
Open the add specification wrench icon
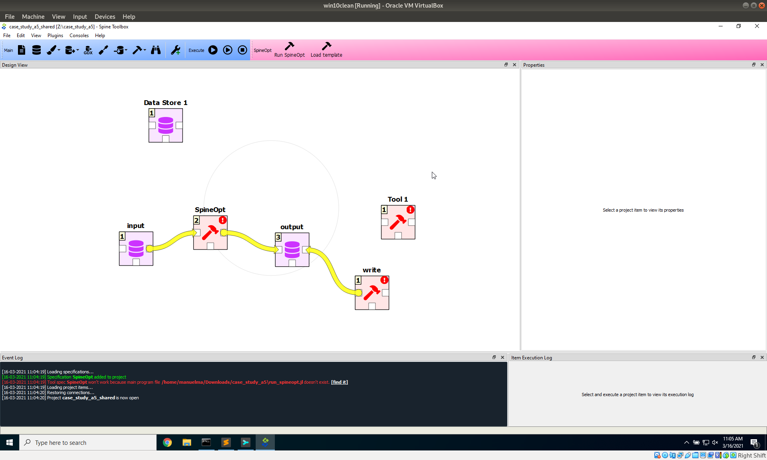point(175,50)
